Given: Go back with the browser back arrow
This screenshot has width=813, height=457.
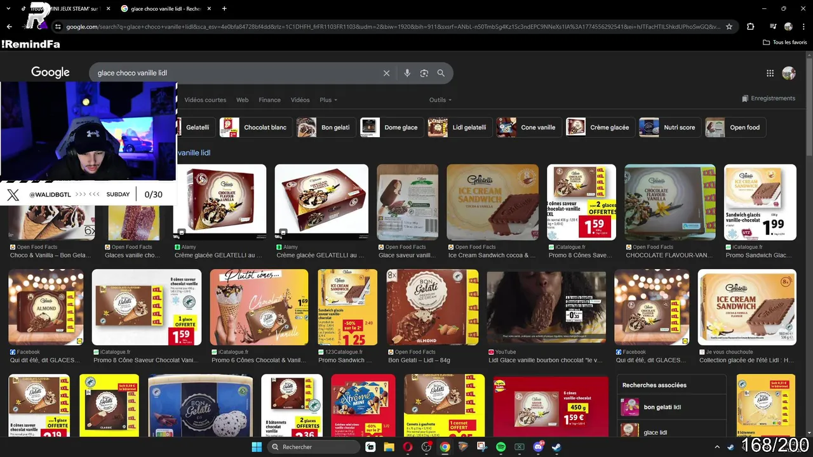Looking at the screenshot, I should 9,27.
